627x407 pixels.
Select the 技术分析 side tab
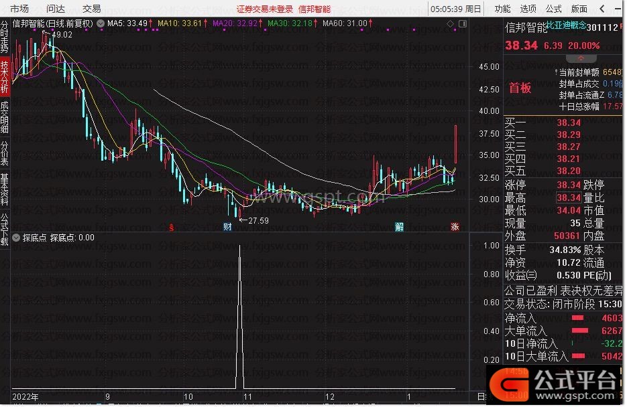point(5,77)
